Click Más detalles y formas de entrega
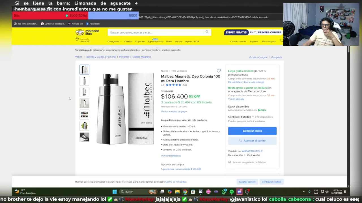Image resolution: width=362 pixels, height=203 pixels. [x=246, y=82]
